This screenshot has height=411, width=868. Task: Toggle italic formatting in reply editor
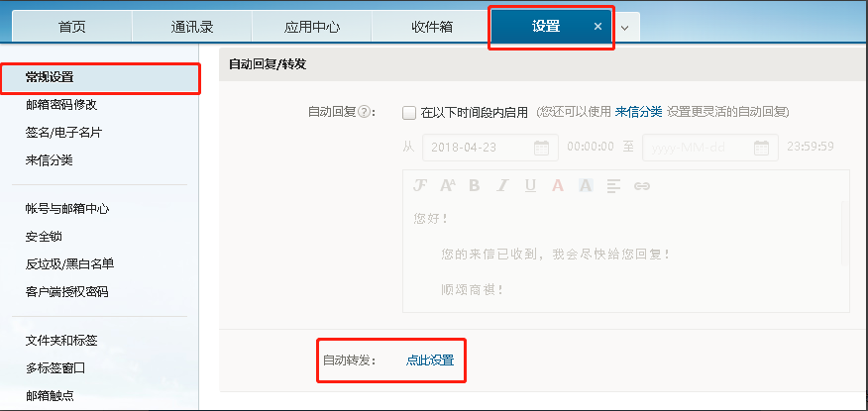pos(502,185)
